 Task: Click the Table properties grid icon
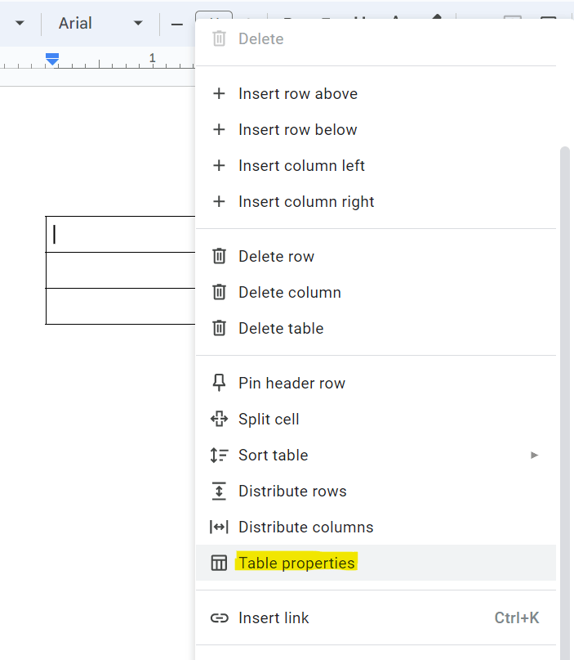[x=219, y=563]
